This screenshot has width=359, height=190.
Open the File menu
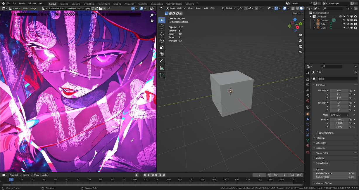point(8,4)
